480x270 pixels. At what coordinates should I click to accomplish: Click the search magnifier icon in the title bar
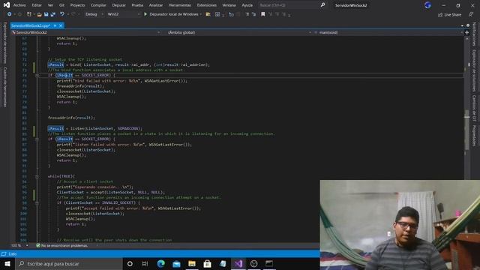coord(322,5)
